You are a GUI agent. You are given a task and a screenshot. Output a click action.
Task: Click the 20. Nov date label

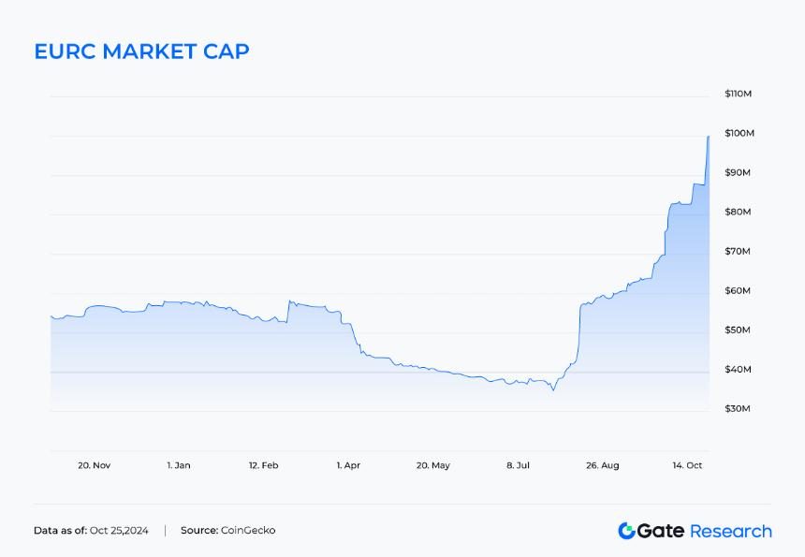click(94, 465)
